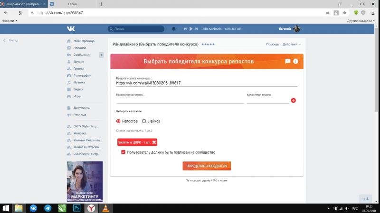Open browser hamburger menu
This screenshot has height=213, width=380.
tap(340, 4)
